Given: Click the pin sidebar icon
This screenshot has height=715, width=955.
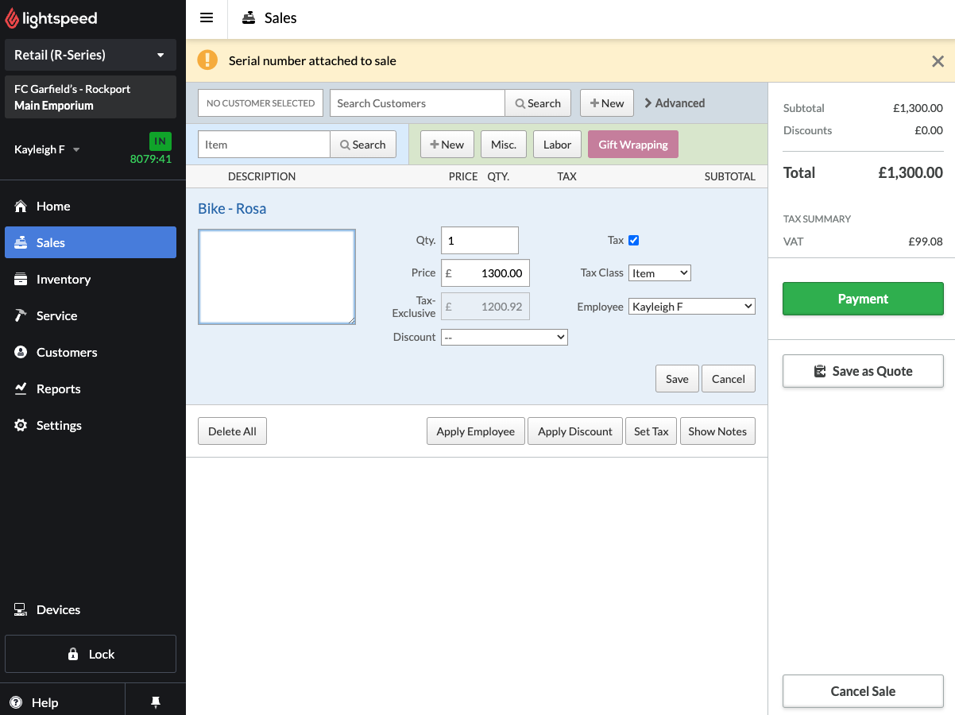Looking at the screenshot, I should click(156, 701).
